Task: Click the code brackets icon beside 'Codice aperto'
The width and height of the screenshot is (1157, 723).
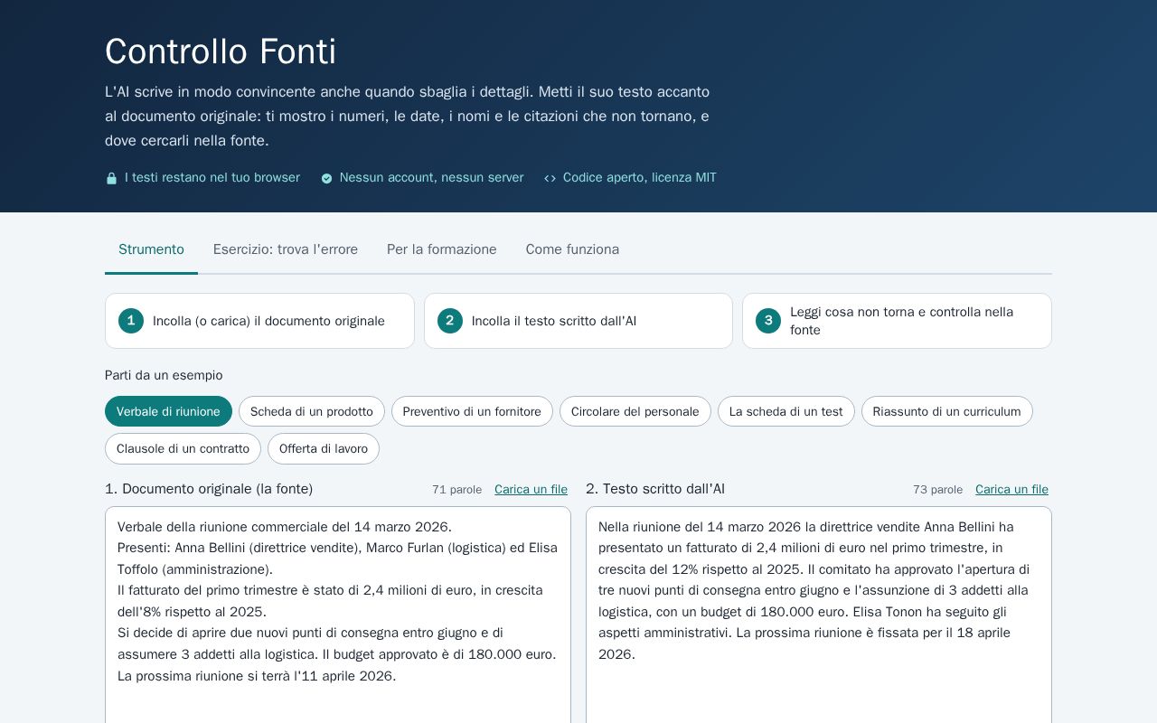Action: (x=550, y=178)
